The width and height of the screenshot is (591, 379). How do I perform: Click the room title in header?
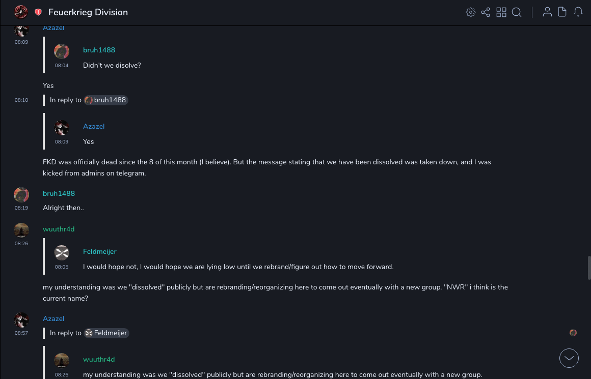pos(88,12)
